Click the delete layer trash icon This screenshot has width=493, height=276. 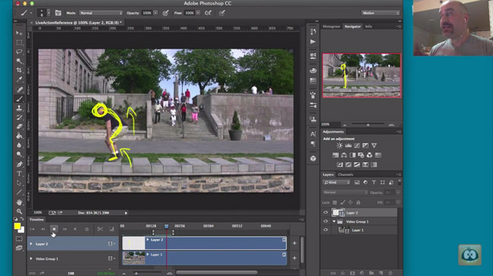(391, 273)
